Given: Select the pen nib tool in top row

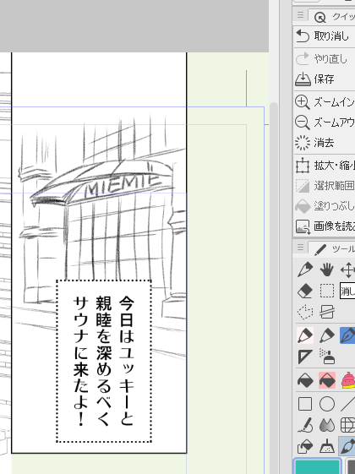Looking at the screenshot, I should (304, 270).
